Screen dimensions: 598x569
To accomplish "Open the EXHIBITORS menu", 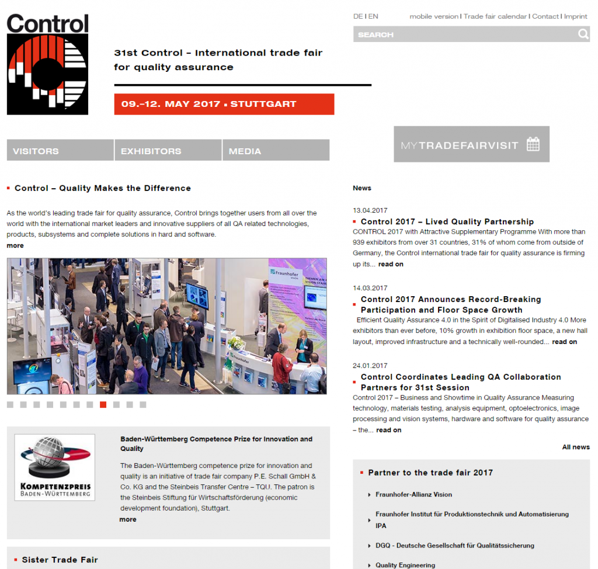I will pos(168,150).
